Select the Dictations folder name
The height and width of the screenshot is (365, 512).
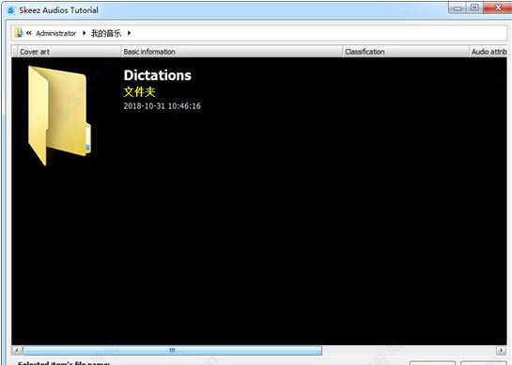coord(158,75)
